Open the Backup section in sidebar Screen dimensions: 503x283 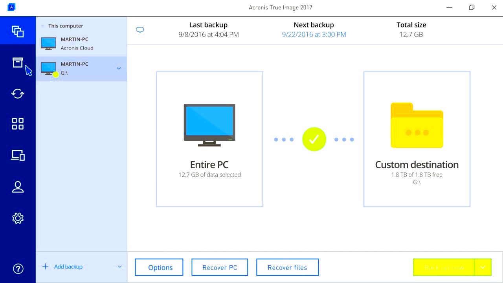click(18, 31)
